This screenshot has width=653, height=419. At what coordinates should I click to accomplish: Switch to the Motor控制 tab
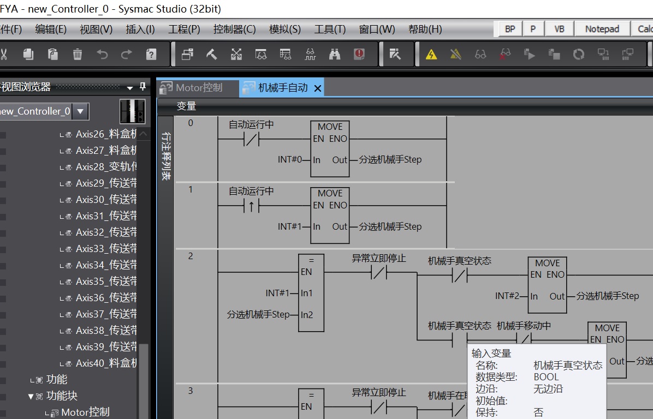pyautogui.click(x=199, y=87)
